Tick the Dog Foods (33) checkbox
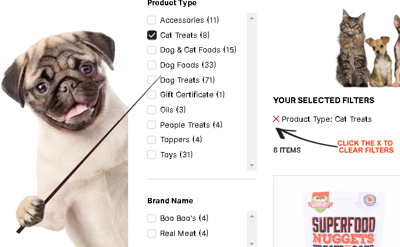This screenshot has height=247, width=400. click(152, 65)
